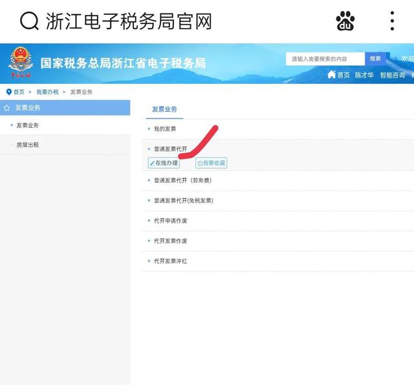Open the three-dot browser menu
414x391 pixels.
[392, 21]
